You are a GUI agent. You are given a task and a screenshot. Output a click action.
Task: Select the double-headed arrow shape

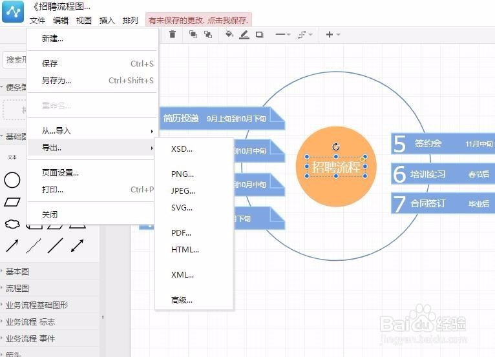[77, 246]
